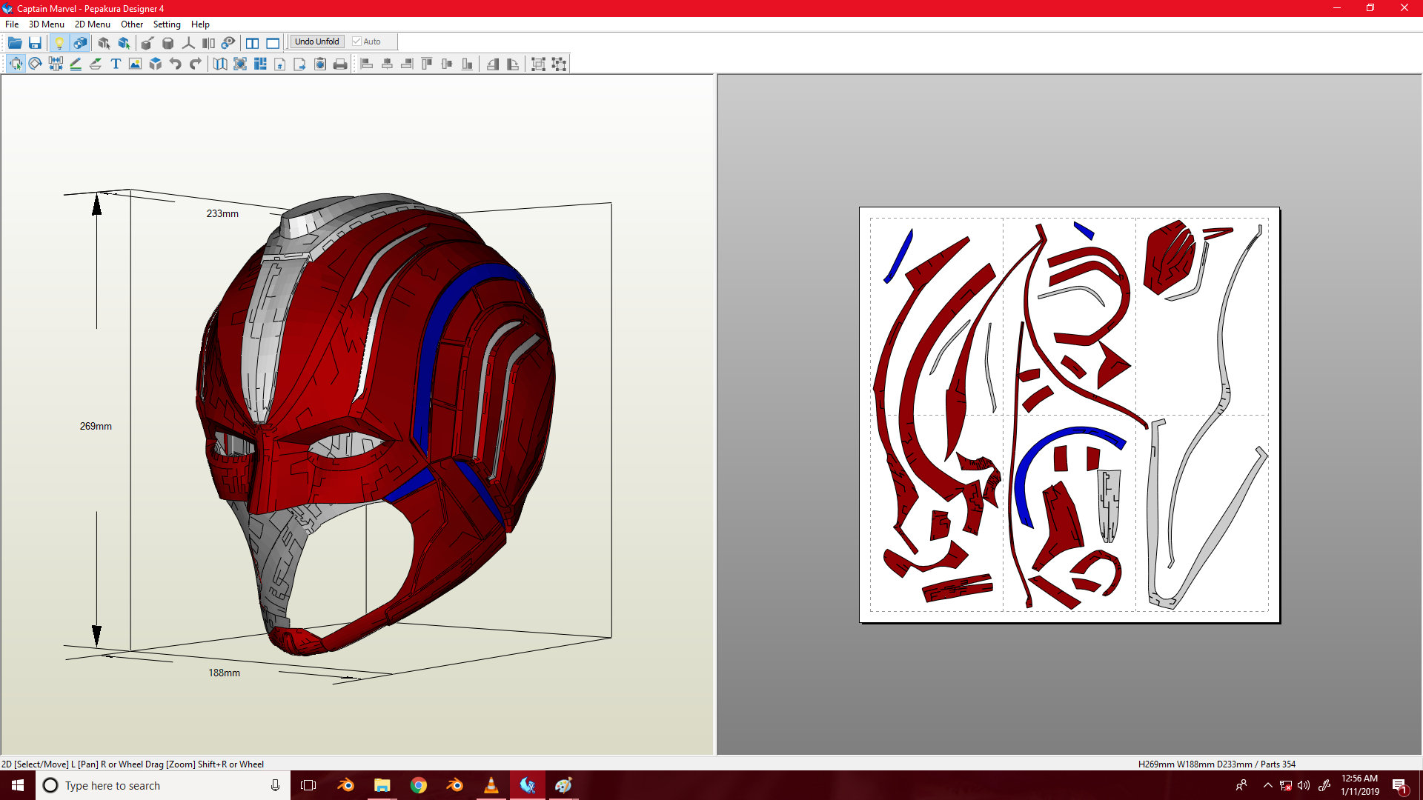Open VLC media player from taskbar
The image size is (1423, 800).
tap(491, 785)
